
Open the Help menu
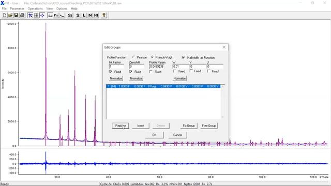pos(74,9)
